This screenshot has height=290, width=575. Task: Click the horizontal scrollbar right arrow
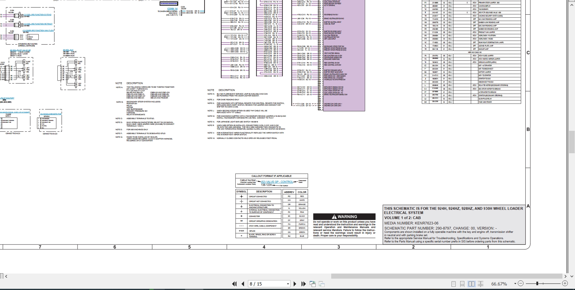tap(565, 276)
